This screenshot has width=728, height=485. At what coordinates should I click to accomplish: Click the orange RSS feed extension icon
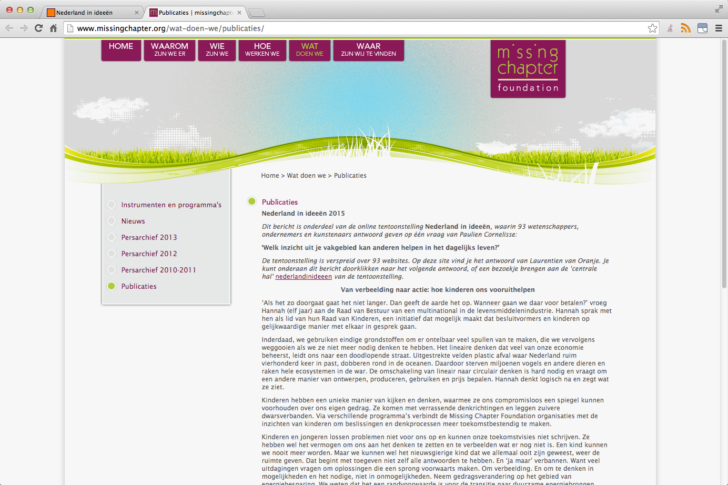tap(685, 28)
